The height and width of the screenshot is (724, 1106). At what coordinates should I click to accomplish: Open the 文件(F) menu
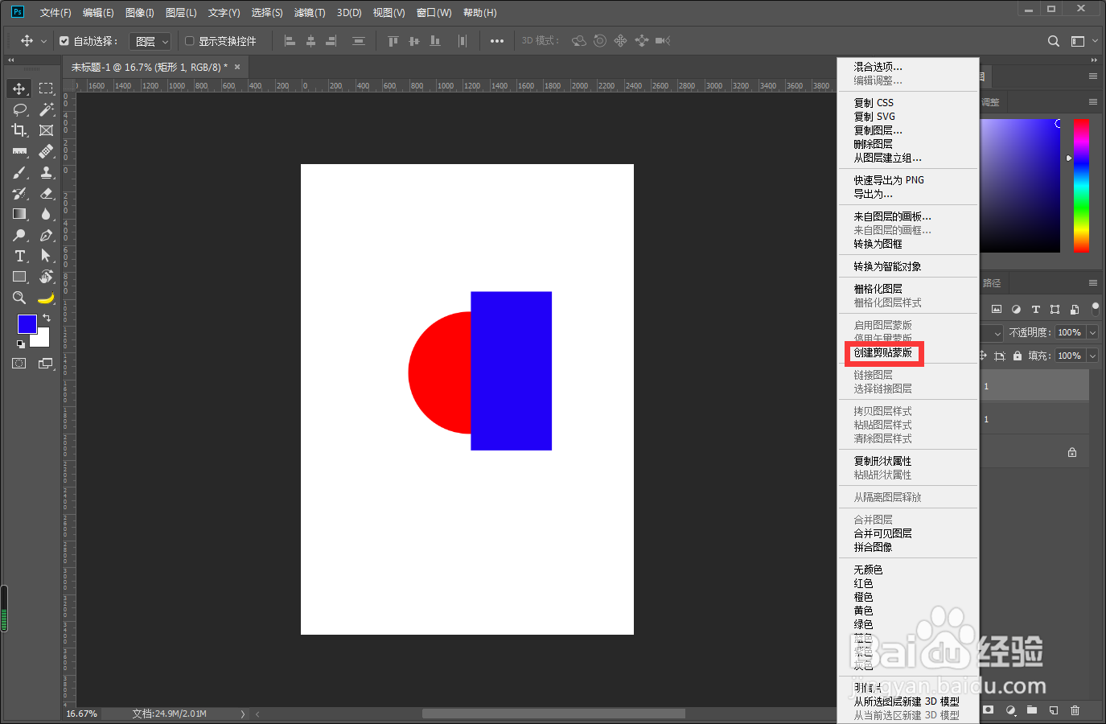(56, 13)
